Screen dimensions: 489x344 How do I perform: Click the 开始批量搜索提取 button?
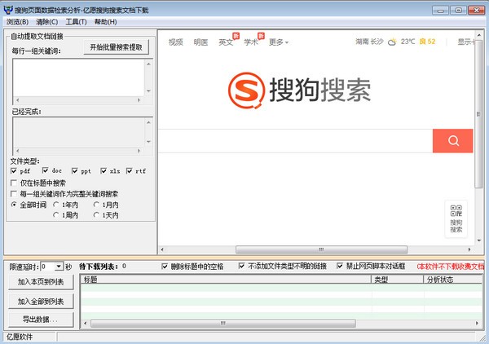[117, 47]
